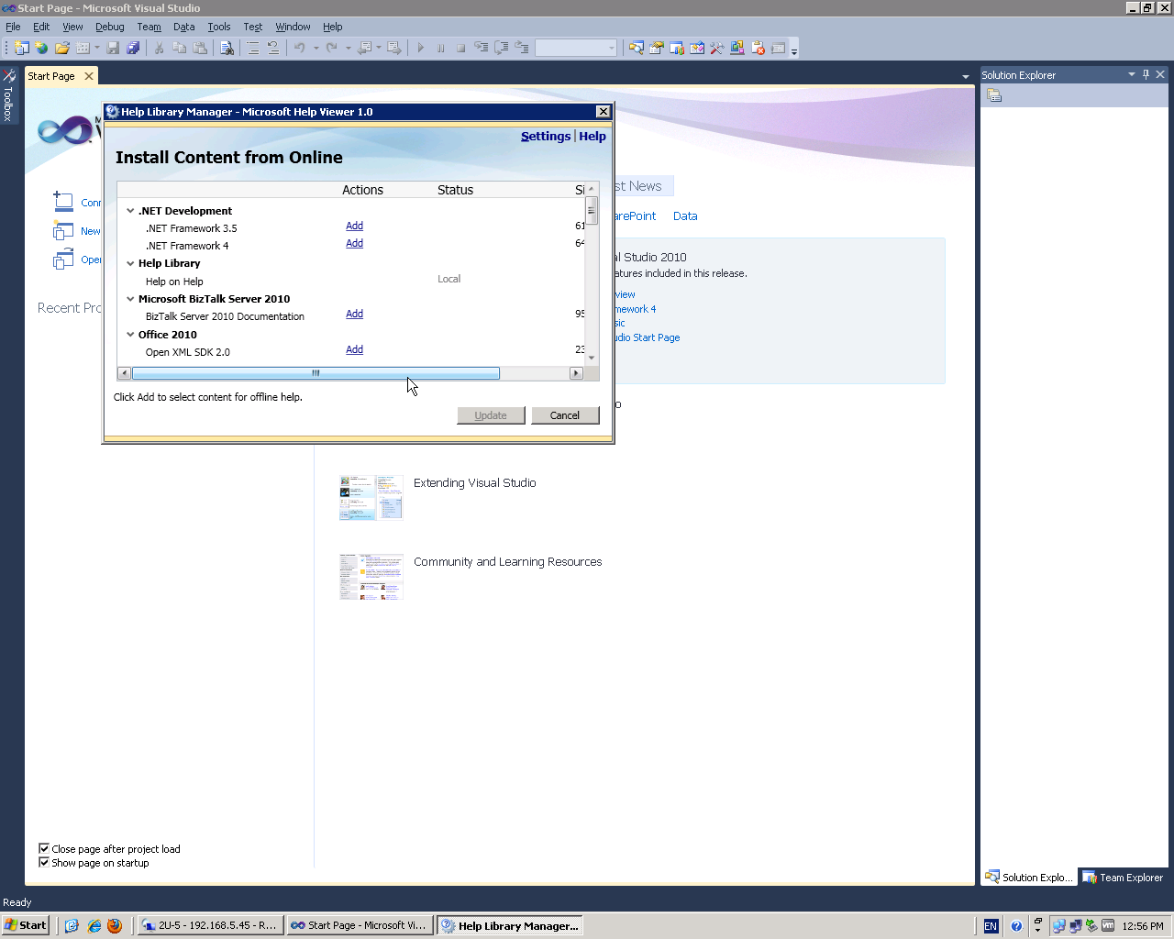Click Add for .NET Framework 4
Screen dimensions: 1174x939
[x=355, y=243]
